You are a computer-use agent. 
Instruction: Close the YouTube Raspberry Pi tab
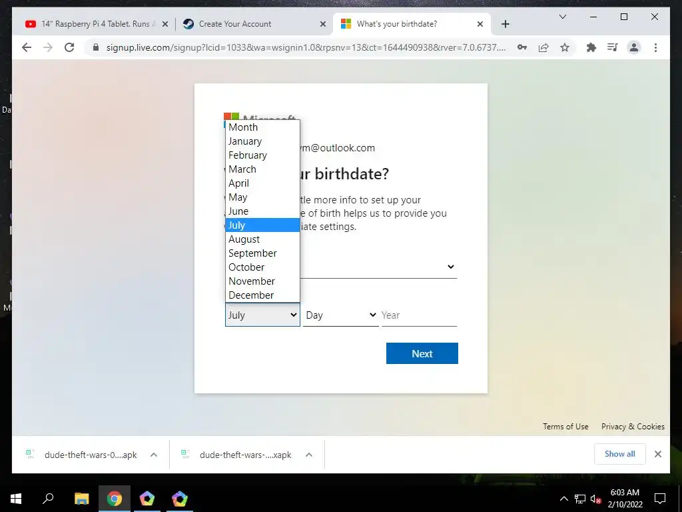tap(165, 25)
